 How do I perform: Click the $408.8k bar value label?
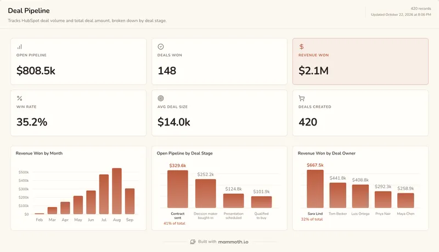[361, 180]
